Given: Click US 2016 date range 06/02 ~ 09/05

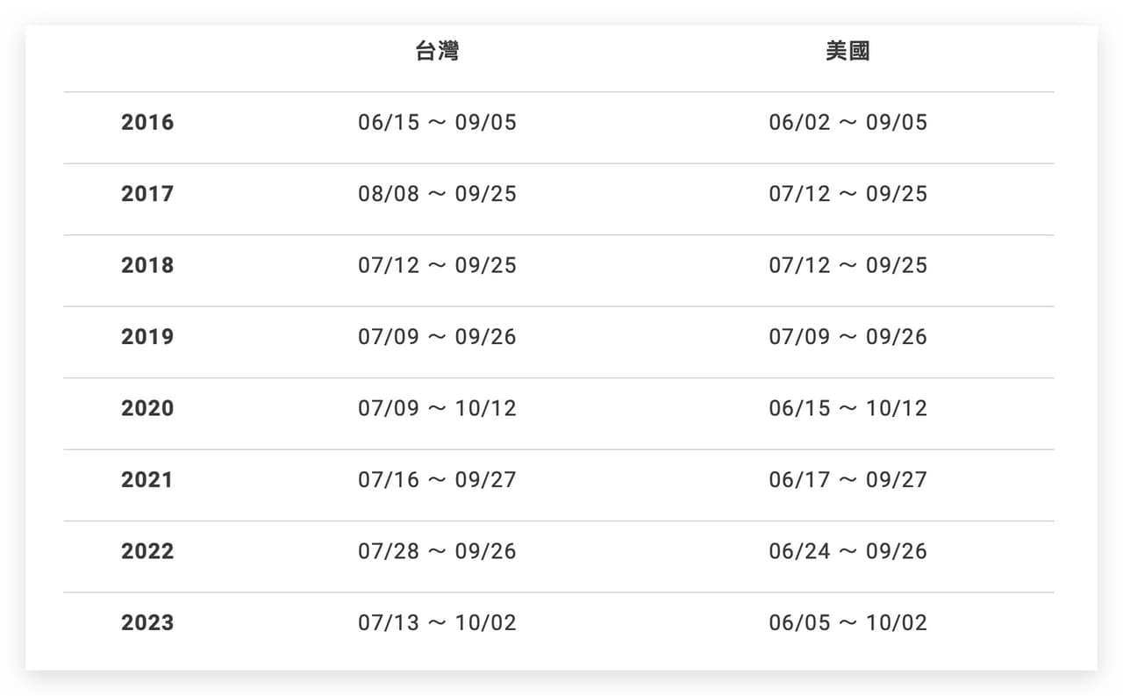Looking at the screenshot, I should [x=848, y=122].
